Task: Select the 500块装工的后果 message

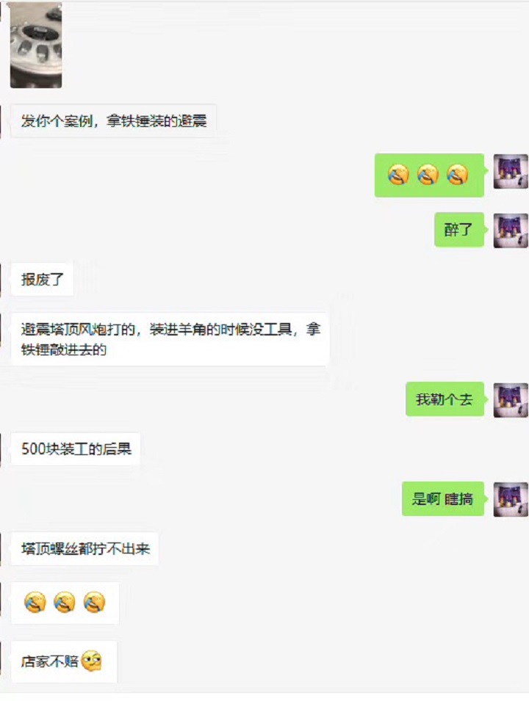Action: (76, 448)
